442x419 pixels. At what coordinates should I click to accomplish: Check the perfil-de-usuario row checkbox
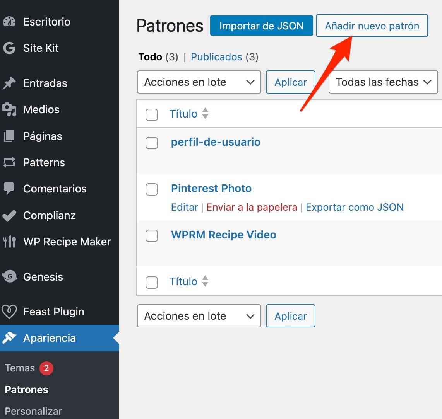[152, 143]
